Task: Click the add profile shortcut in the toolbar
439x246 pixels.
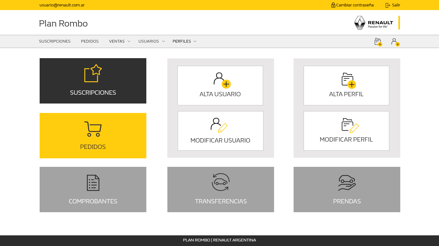Action: 378,42
